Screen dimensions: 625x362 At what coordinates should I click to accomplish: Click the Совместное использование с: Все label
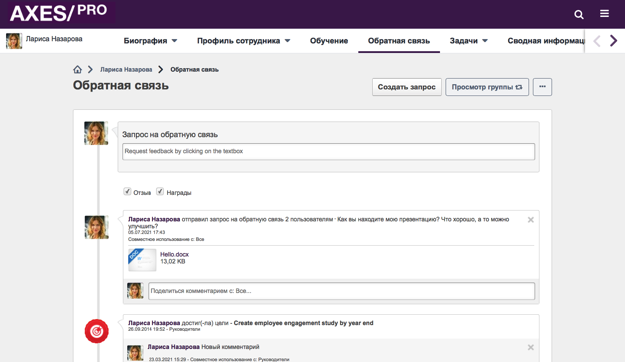coord(166,239)
